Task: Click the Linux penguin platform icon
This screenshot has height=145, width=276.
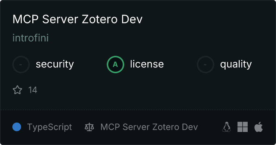Action: [227, 127]
